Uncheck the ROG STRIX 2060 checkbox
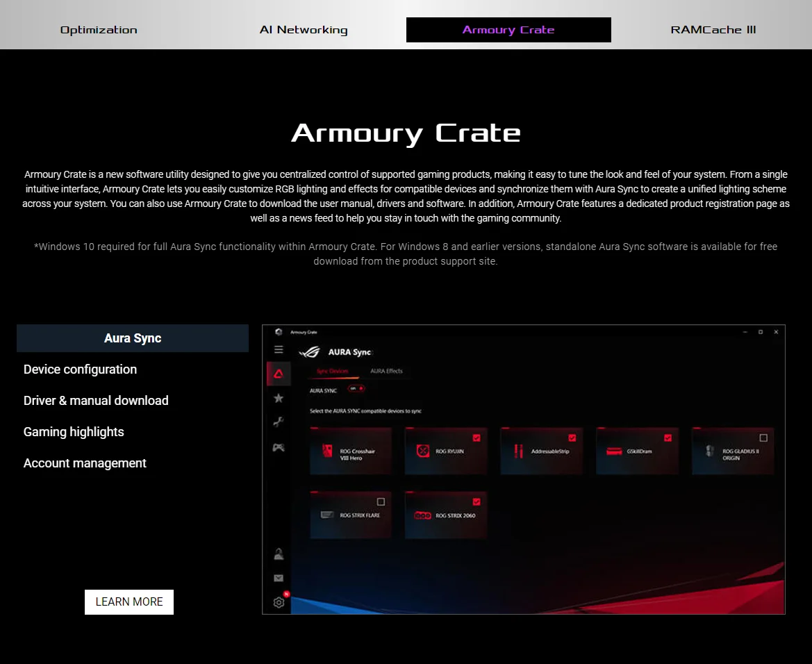 pos(477,502)
